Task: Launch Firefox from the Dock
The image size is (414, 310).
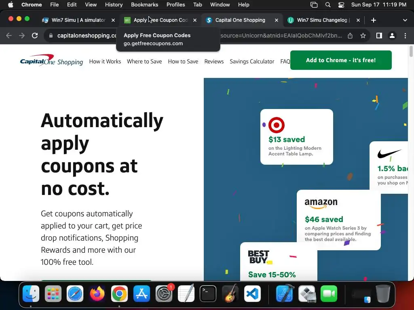Action: coord(97,294)
